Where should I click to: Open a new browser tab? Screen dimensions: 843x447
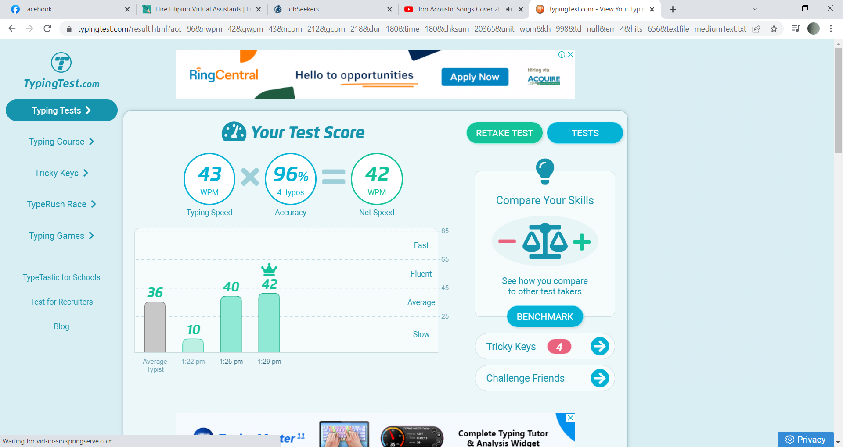point(673,9)
